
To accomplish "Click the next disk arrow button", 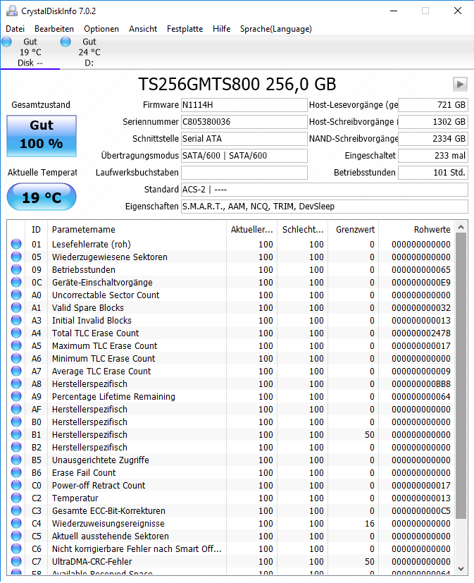I will tap(460, 84).
